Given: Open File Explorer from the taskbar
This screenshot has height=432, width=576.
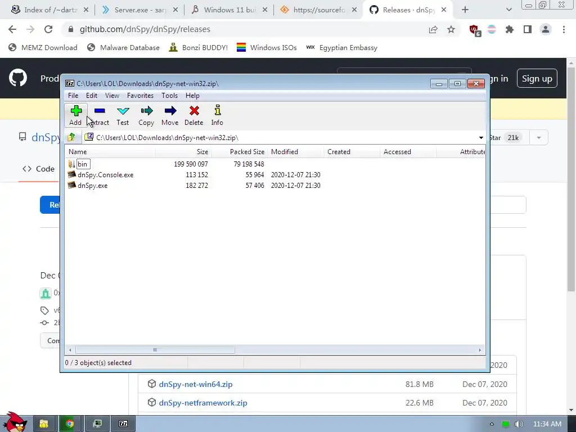Looking at the screenshot, I should pyautogui.click(x=44, y=424).
